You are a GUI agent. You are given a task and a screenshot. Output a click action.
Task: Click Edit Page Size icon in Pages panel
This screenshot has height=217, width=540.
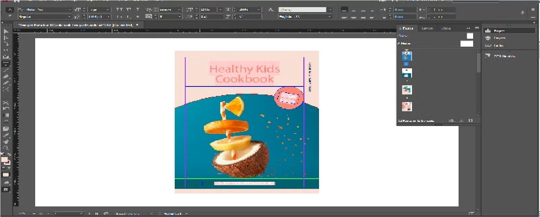coord(452,120)
